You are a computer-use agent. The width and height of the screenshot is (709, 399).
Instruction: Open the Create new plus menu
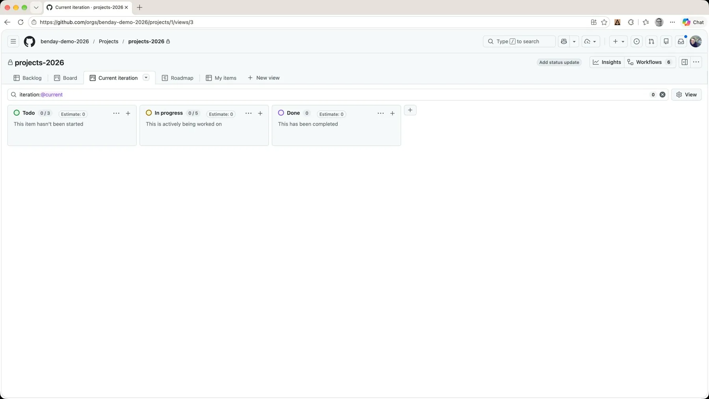click(x=618, y=41)
